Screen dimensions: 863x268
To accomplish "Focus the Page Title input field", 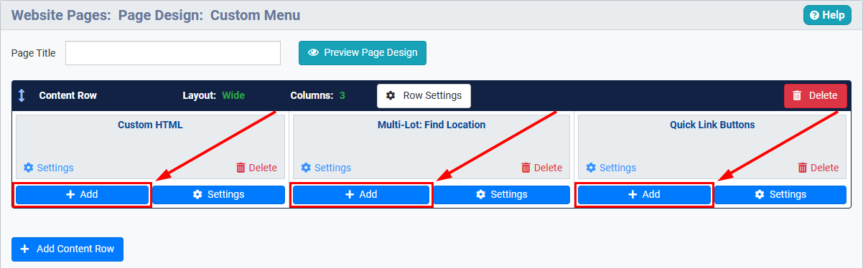I will (x=173, y=53).
